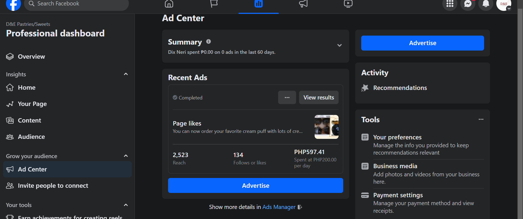Select the Professional dashboard chart tab

point(259,4)
